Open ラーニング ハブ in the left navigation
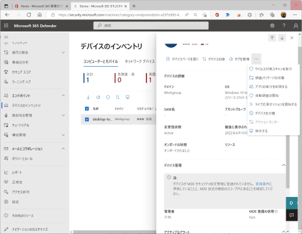Screen dimensions: 302x234 click(x=21, y=82)
